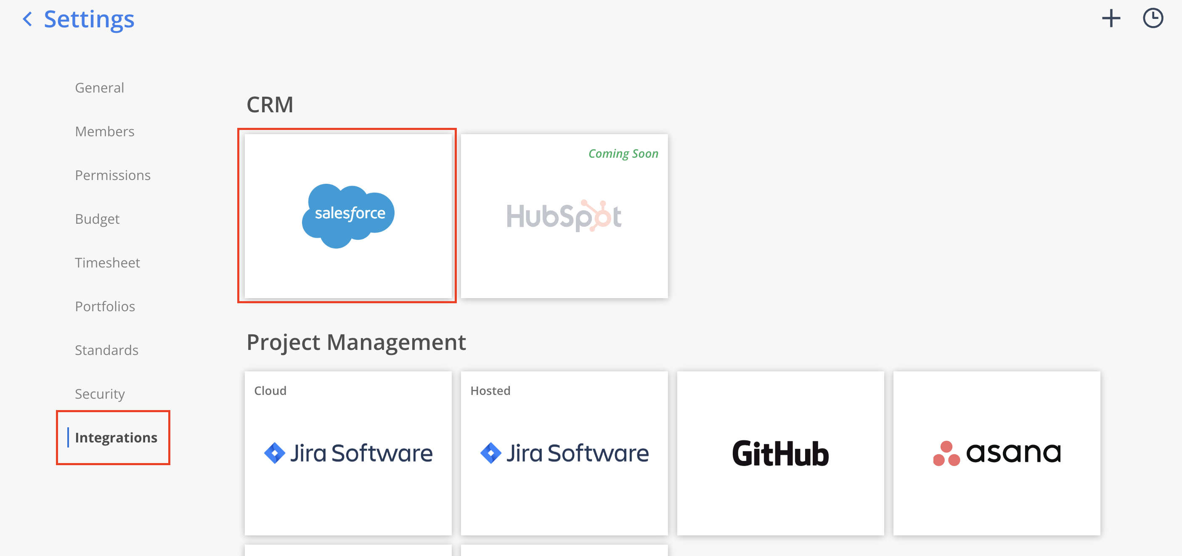Viewport: 1182px width, 556px height.
Task: Open Permissions in the sidebar
Action: (x=112, y=175)
